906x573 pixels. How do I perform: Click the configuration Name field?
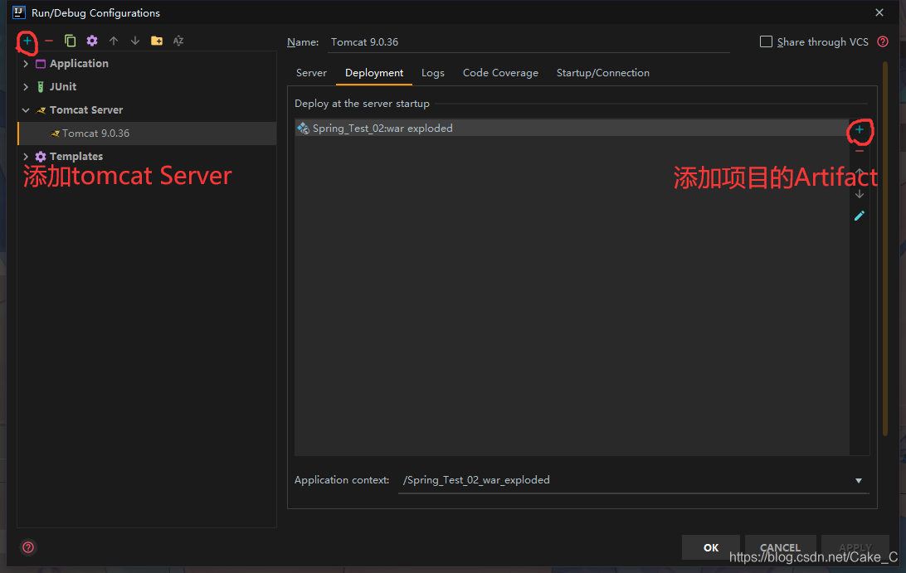coord(528,42)
